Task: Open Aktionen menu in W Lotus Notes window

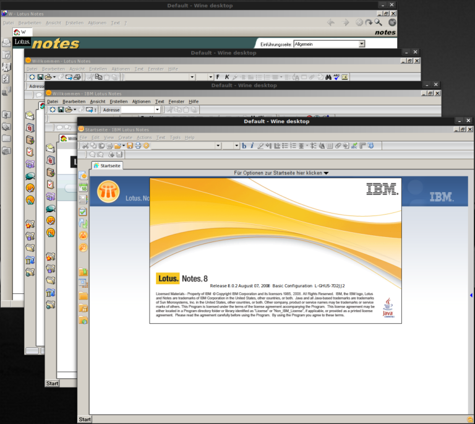Action: pyautogui.click(x=97, y=23)
